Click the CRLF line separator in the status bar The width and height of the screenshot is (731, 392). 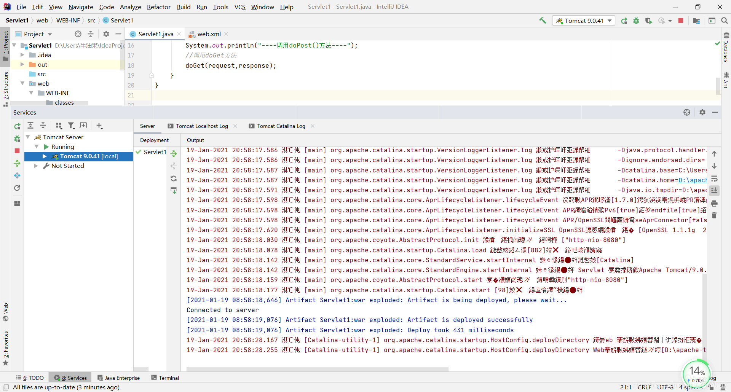[x=644, y=387]
